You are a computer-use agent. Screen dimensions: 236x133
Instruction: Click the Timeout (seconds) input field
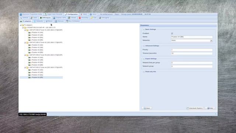pos(192,53)
